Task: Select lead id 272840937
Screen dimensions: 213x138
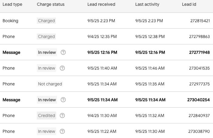Action: 199,116
